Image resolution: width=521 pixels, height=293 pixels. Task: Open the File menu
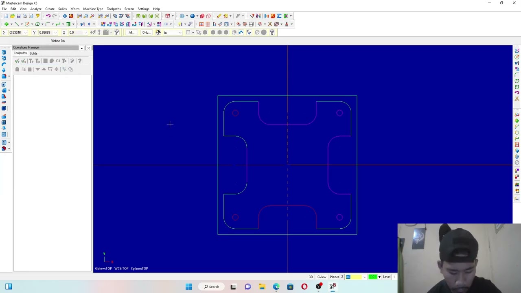4,9
